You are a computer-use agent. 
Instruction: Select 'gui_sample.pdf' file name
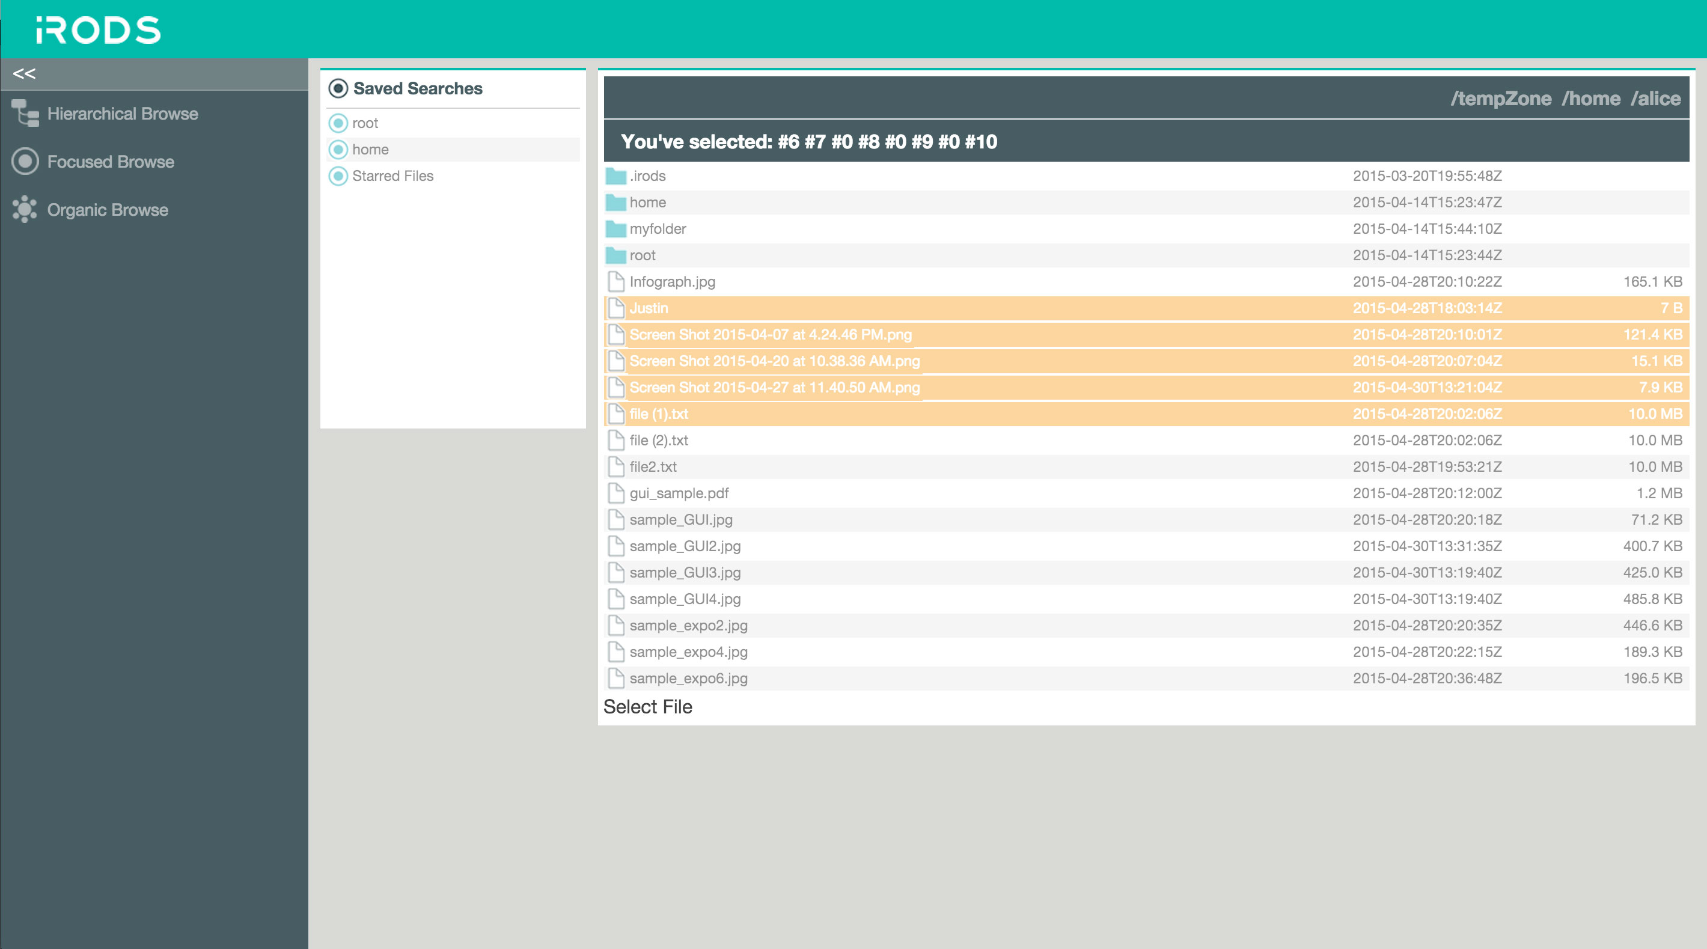tap(679, 493)
